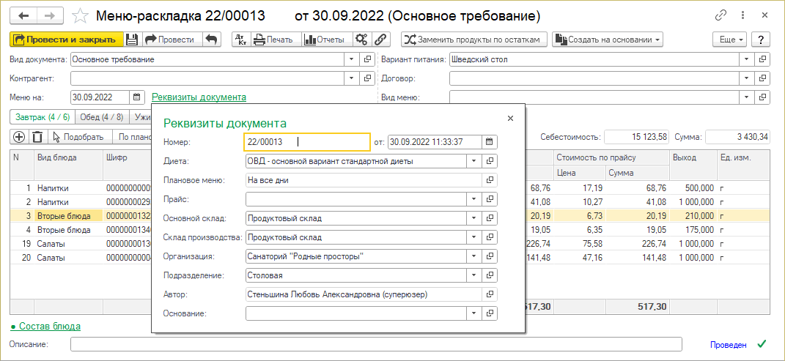Expand Основание dropdown list
The image size is (785, 361).
click(x=473, y=313)
